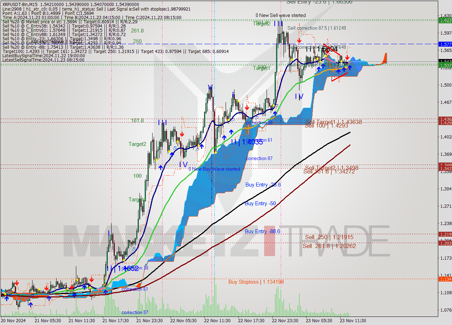The height and width of the screenshot is (325, 452).
Task: Click the '23 Nov 05:30' time axis label
Action: click(319, 321)
